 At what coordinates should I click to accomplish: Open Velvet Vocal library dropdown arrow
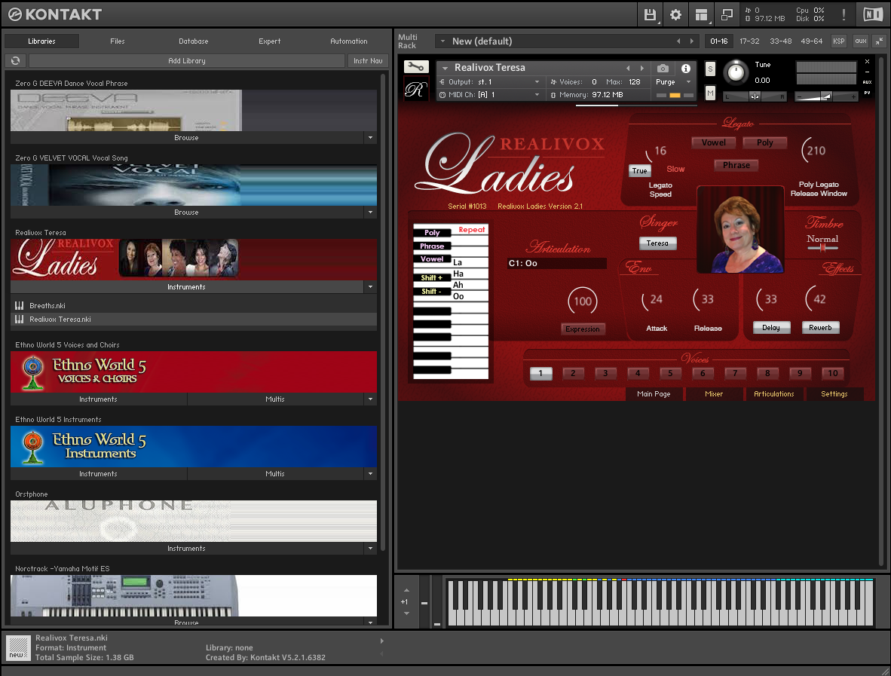tap(370, 213)
